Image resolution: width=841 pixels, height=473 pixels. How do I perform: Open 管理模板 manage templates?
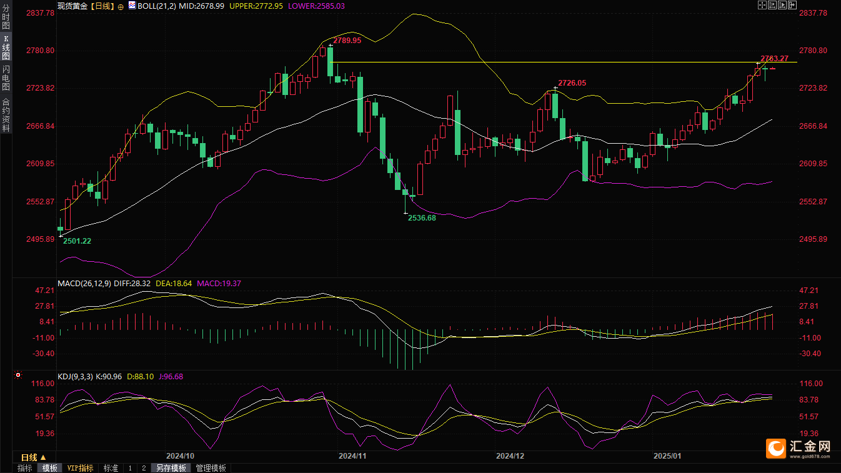point(211,468)
